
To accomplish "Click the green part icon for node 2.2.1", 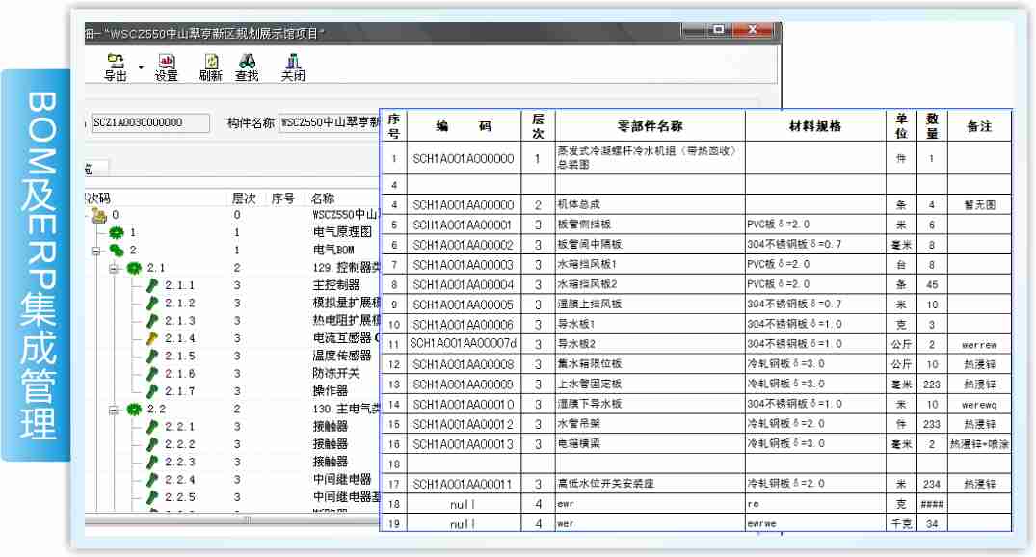I will [x=151, y=427].
